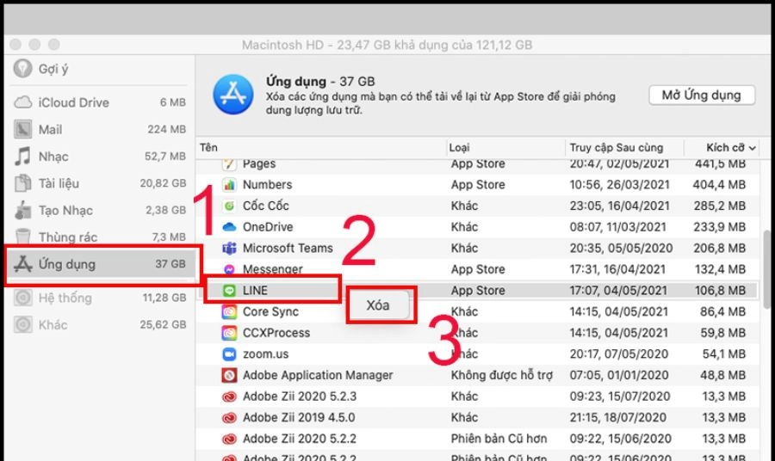The height and width of the screenshot is (461, 775).
Task: Click the Ứng dụng app icon in sidebar
Action: click(x=22, y=264)
